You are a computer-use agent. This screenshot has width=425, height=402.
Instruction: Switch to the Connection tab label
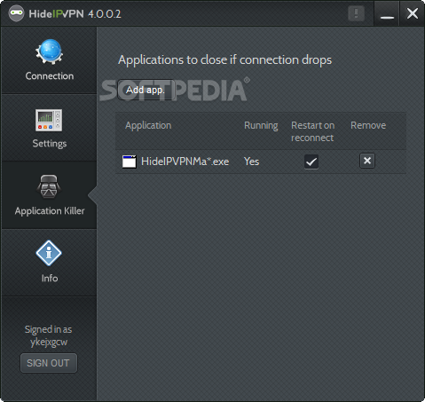[x=50, y=76]
